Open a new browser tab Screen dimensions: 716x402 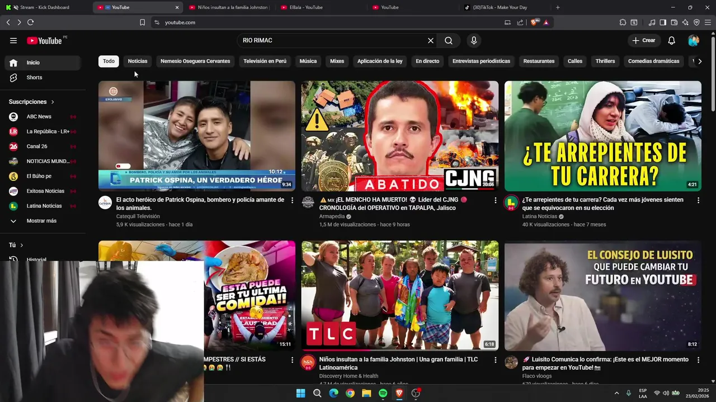click(x=558, y=7)
